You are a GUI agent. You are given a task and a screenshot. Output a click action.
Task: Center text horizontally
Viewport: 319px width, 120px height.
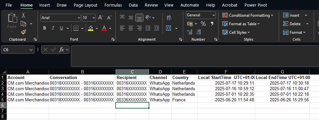coord(131,28)
